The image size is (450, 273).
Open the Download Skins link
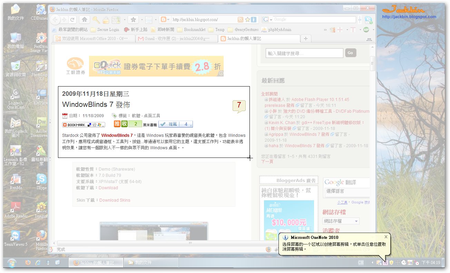click(x=115, y=200)
